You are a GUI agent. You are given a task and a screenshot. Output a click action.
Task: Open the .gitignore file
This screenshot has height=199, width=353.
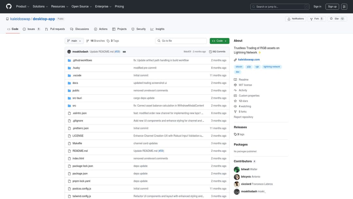pos(78,121)
